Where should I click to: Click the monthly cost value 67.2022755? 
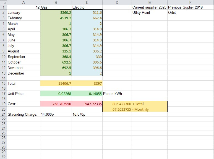click(x=117, y=109)
